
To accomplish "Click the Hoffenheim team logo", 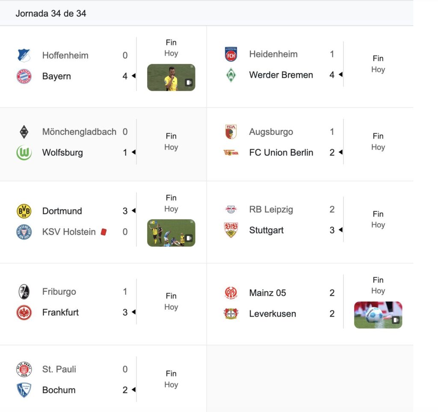I will click(24, 55).
